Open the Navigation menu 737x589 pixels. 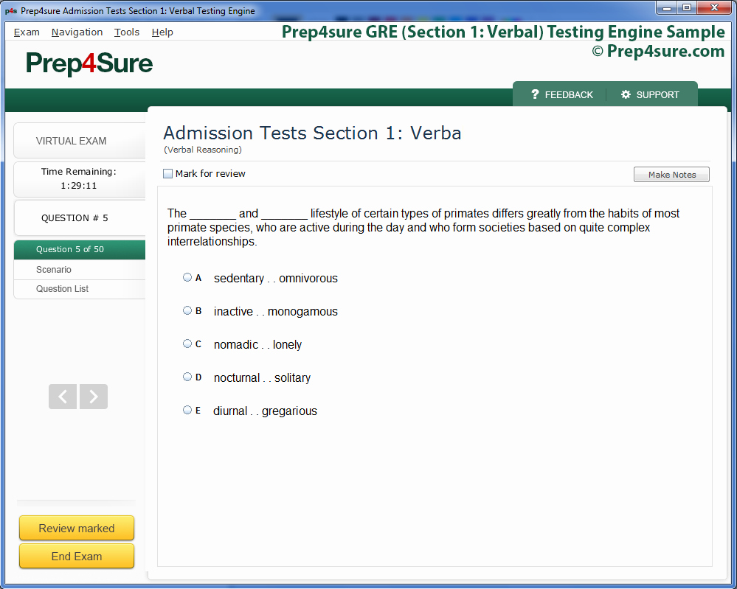pos(77,32)
